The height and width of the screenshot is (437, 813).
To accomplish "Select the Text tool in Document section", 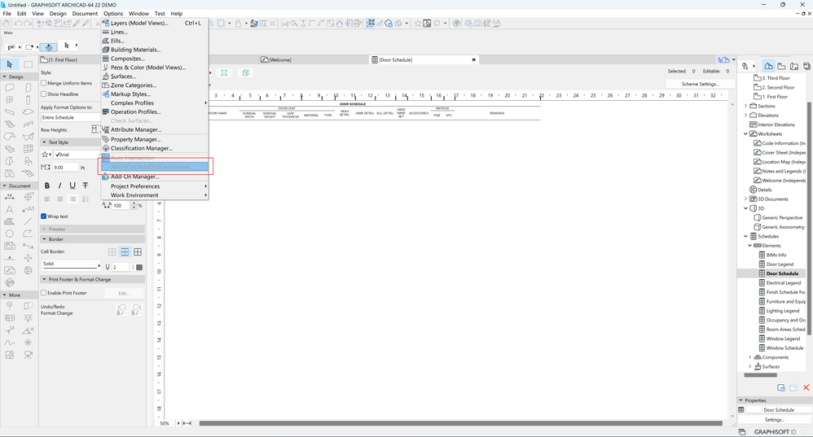I will click(10, 209).
